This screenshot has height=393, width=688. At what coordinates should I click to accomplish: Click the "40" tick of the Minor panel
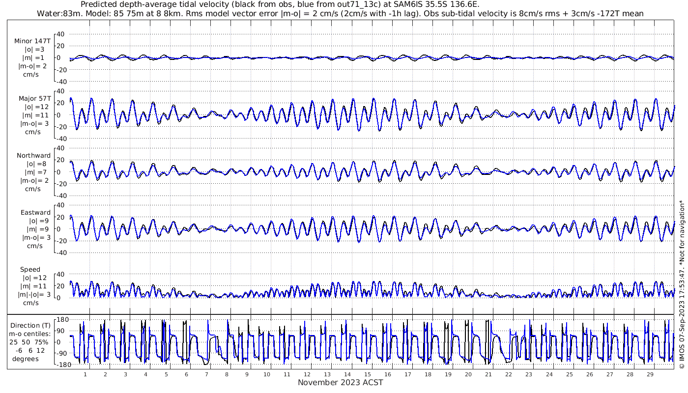click(61, 34)
